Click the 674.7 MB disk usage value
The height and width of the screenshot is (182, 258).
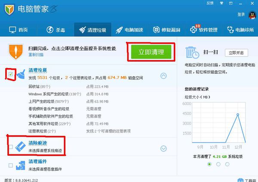point(117,78)
